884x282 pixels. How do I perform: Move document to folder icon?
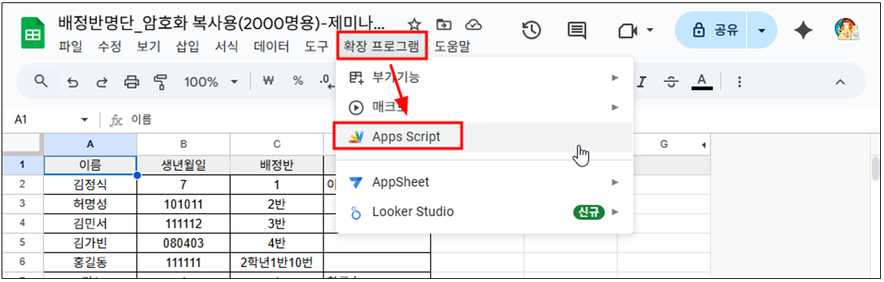click(x=444, y=24)
